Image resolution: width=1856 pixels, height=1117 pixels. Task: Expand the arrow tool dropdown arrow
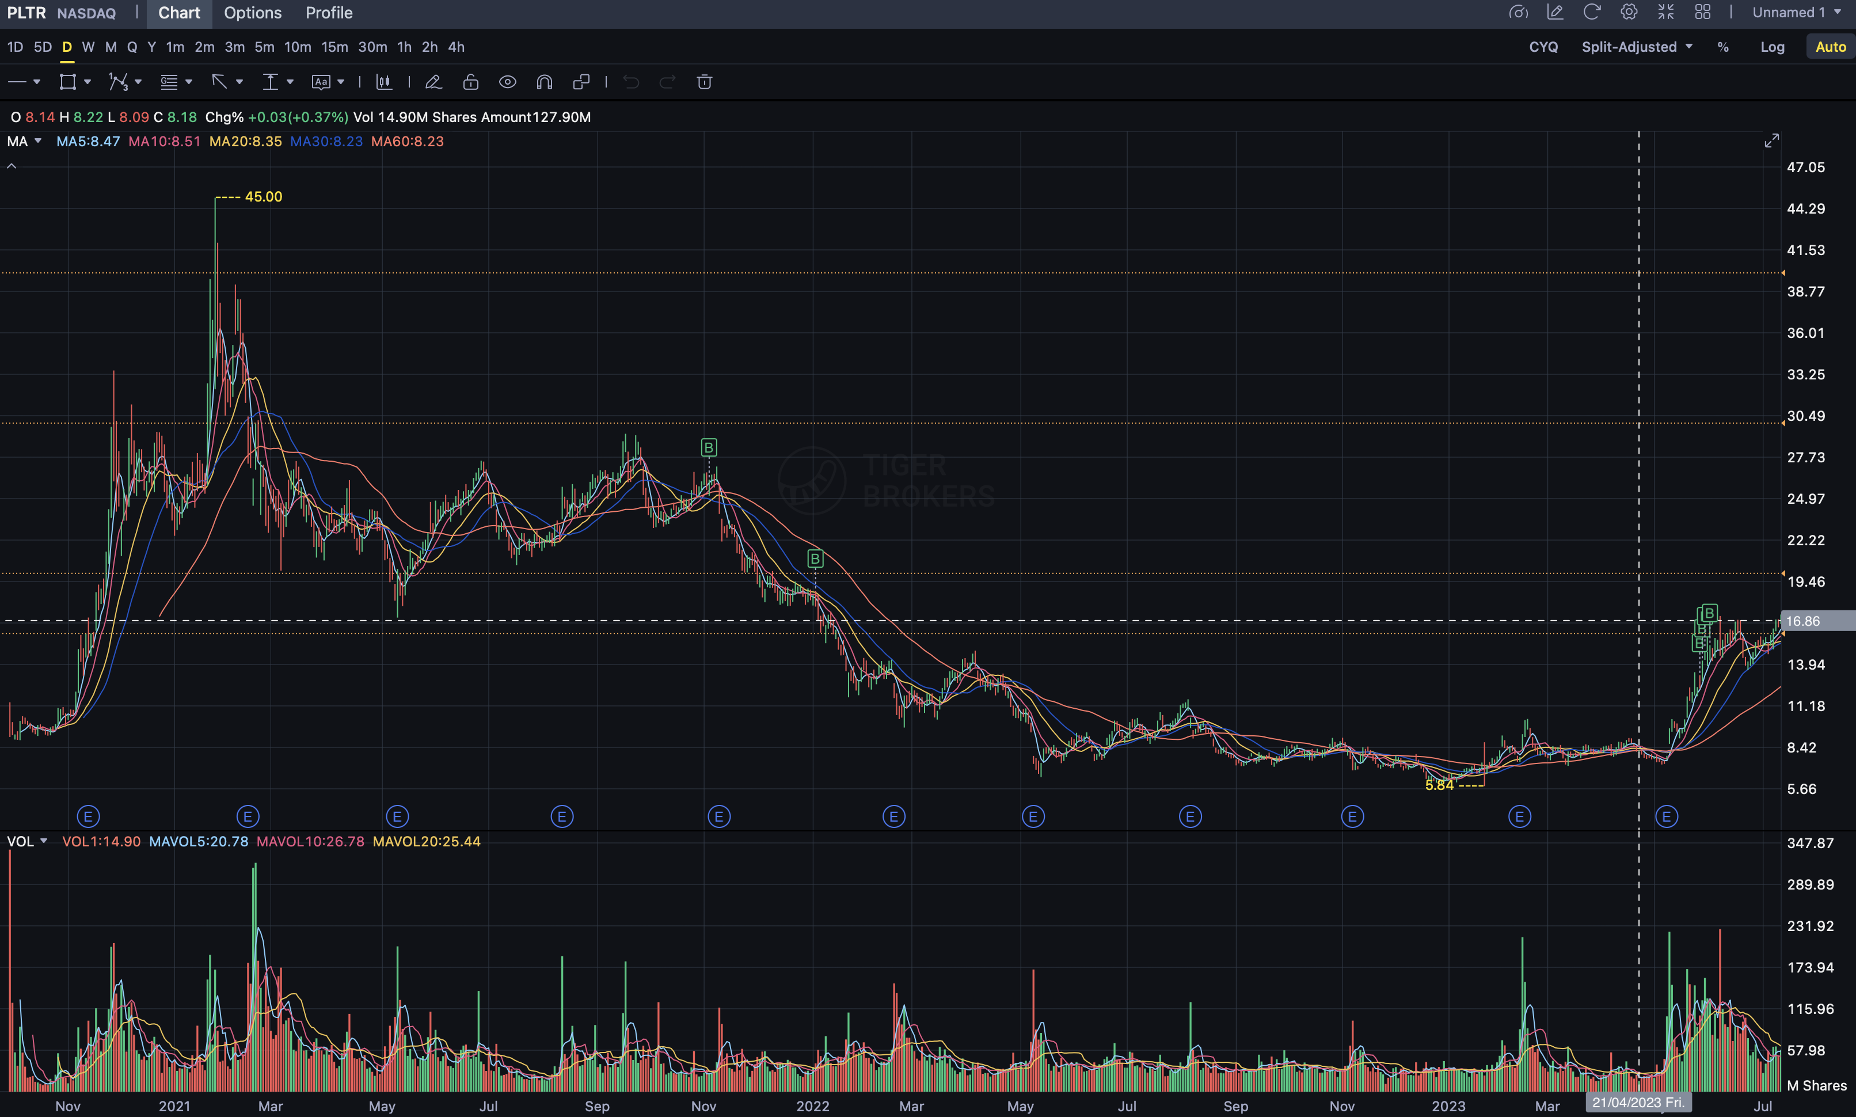pos(239,82)
